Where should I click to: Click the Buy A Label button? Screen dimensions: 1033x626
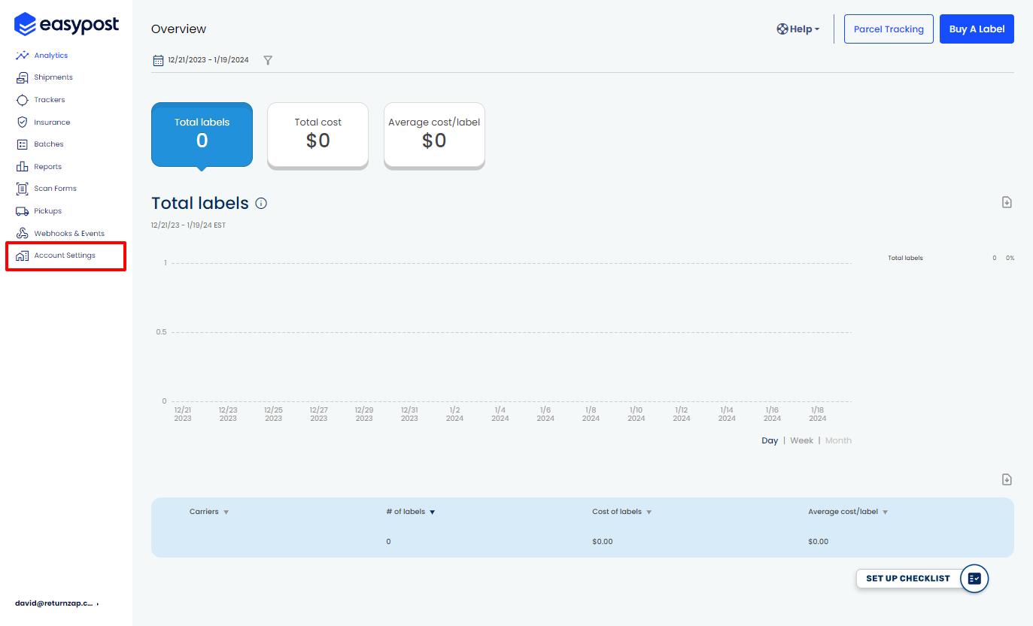pos(977,29)
